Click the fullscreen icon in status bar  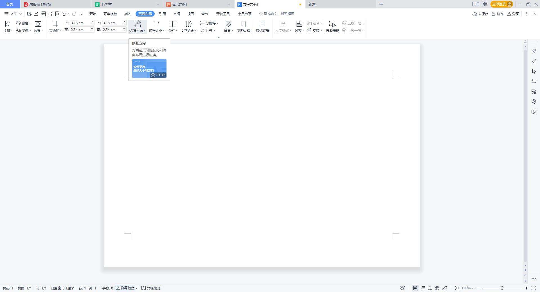[534, 288]
